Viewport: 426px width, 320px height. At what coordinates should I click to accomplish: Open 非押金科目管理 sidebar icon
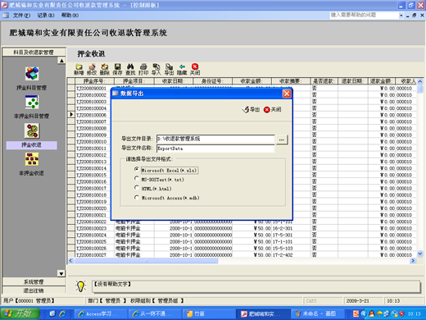[x=32, y=102]
